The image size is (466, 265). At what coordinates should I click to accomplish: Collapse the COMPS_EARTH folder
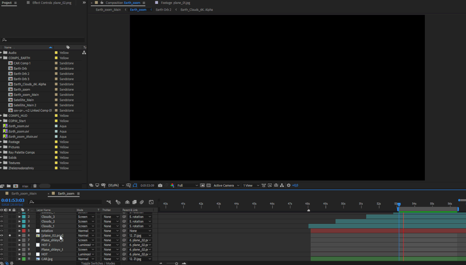click(1, 58)
